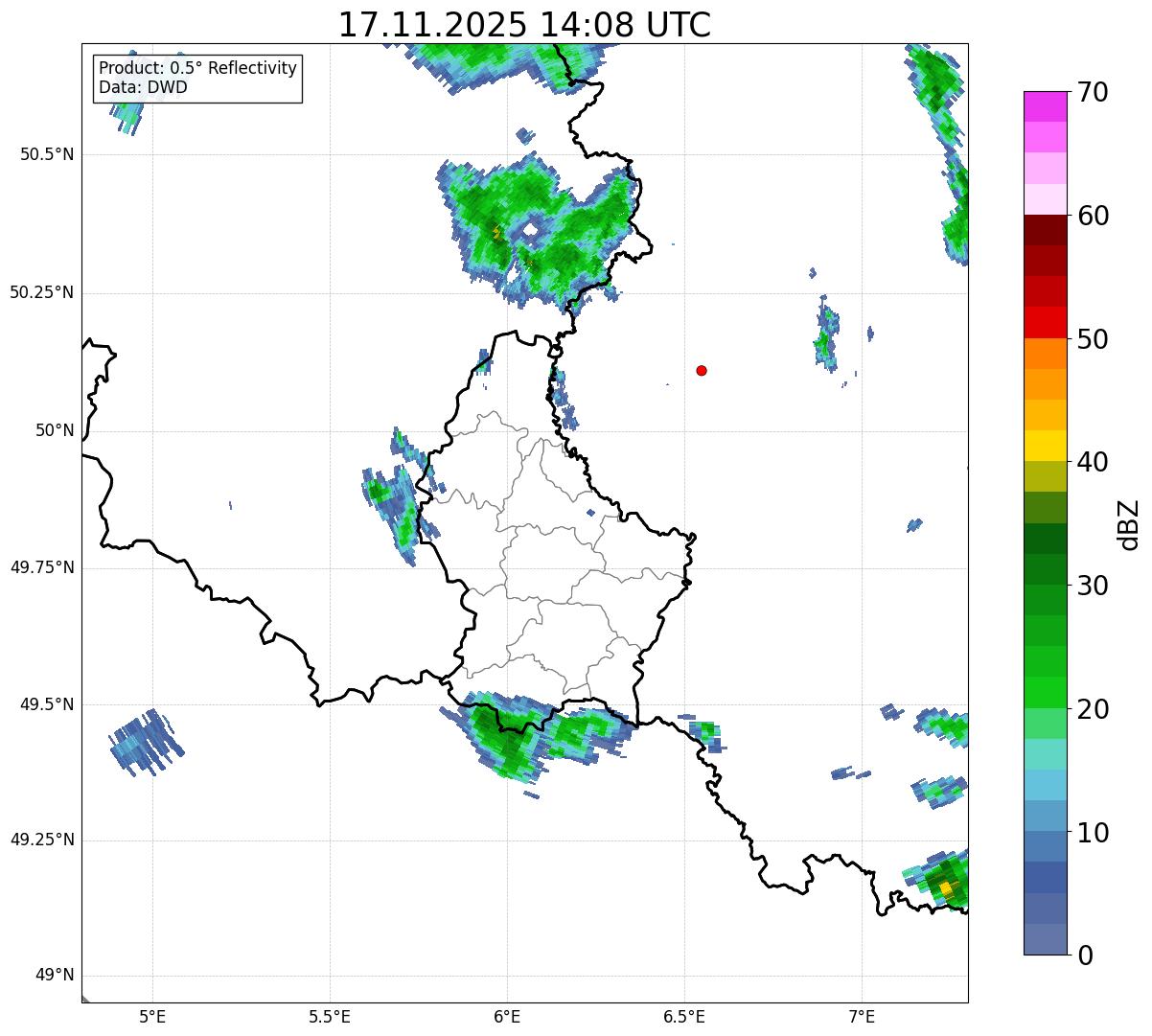This screenshot has height=1036, width=1152.
Task: Click the plot title "17.11.2025 14:08 UTC"
Action: coord(524,25)
